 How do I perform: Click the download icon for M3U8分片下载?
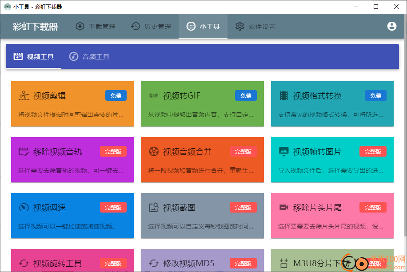[284, 264]
